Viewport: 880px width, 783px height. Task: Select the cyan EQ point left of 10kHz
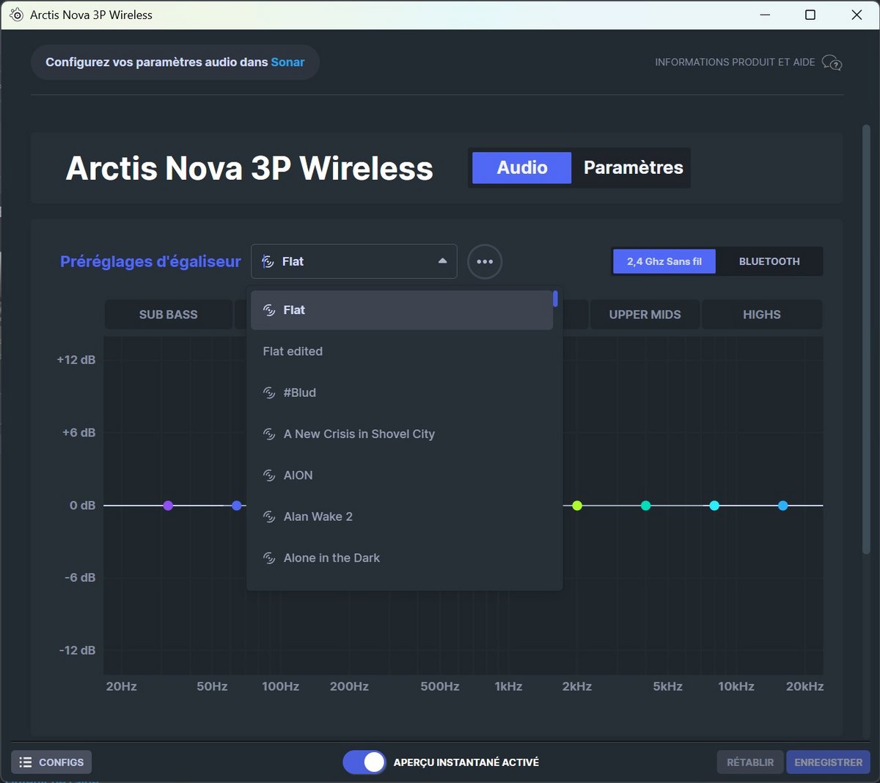pyautogui.click(x=714, y=506)
